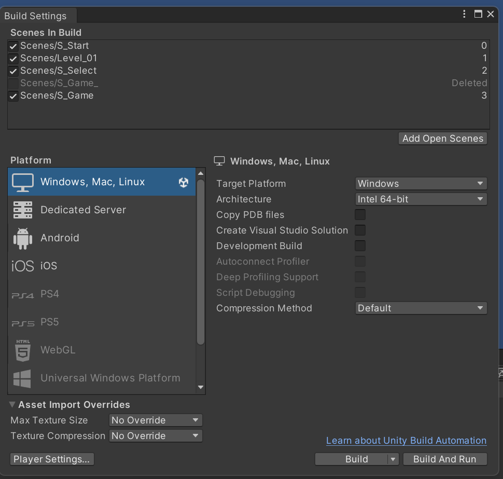This screenshot has height=479, width=503.
Task: Click the platform list scroll down arrow
Action: tap(201, 387)
